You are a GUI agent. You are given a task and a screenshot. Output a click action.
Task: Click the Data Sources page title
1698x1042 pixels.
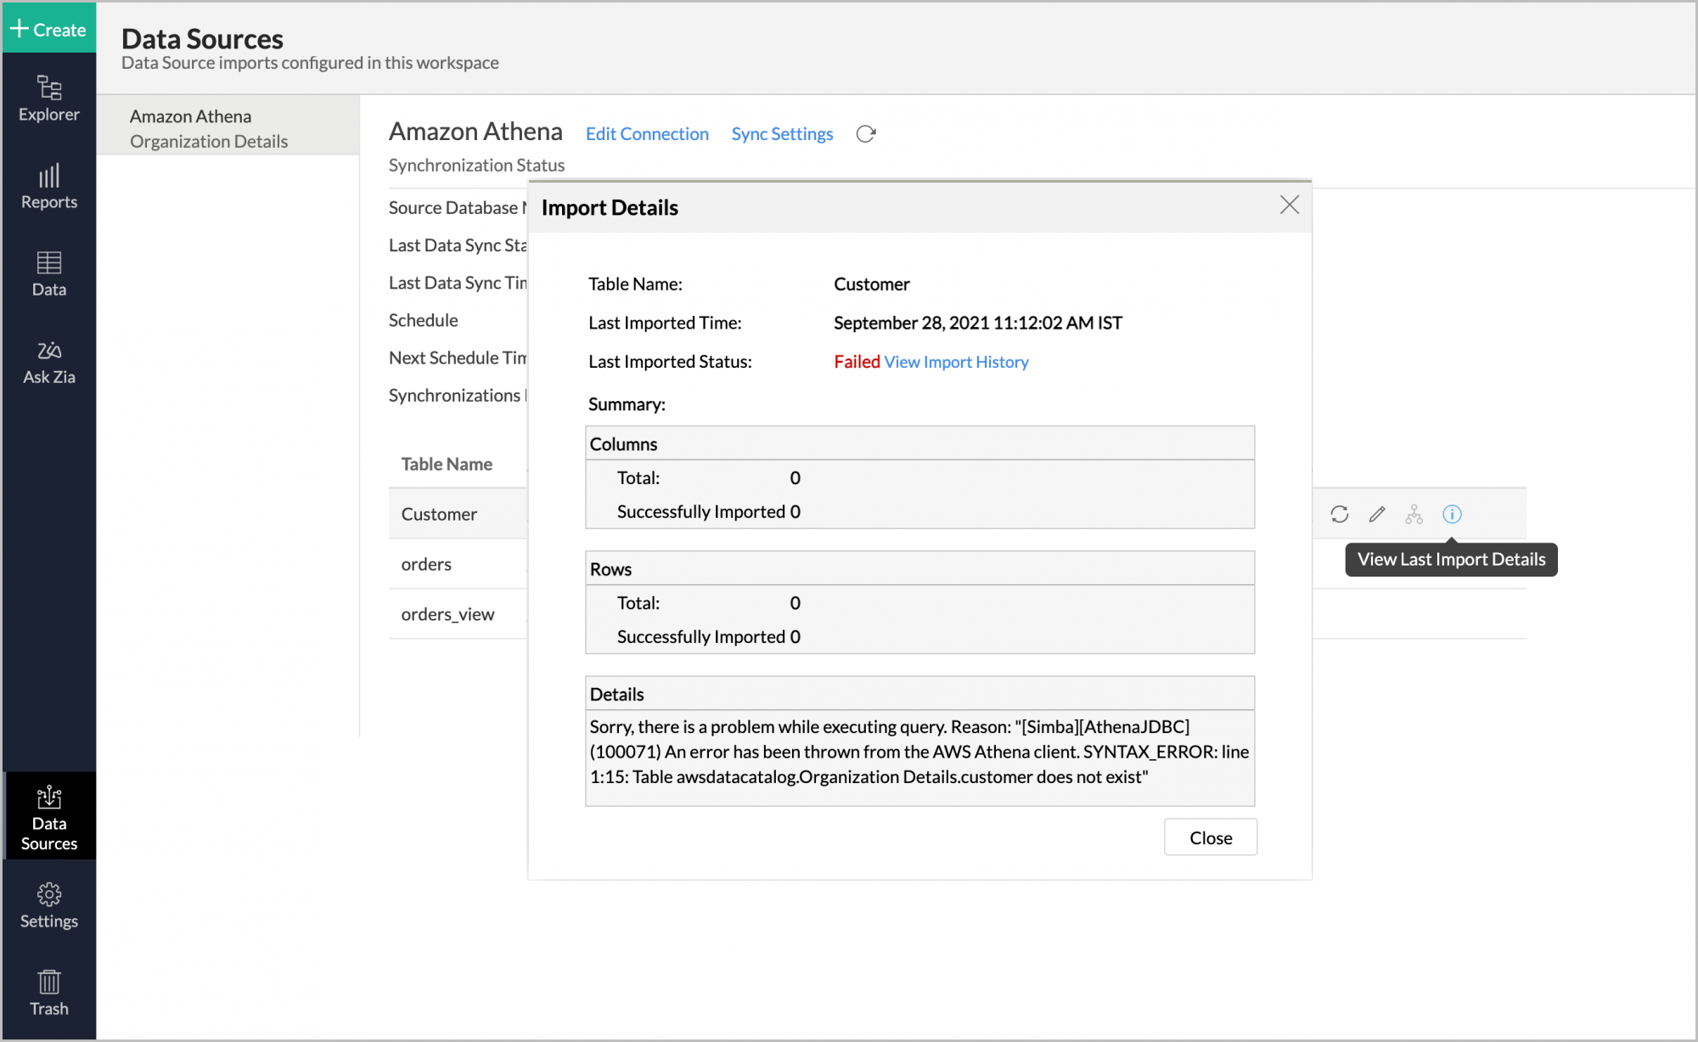tap(202, 38)
